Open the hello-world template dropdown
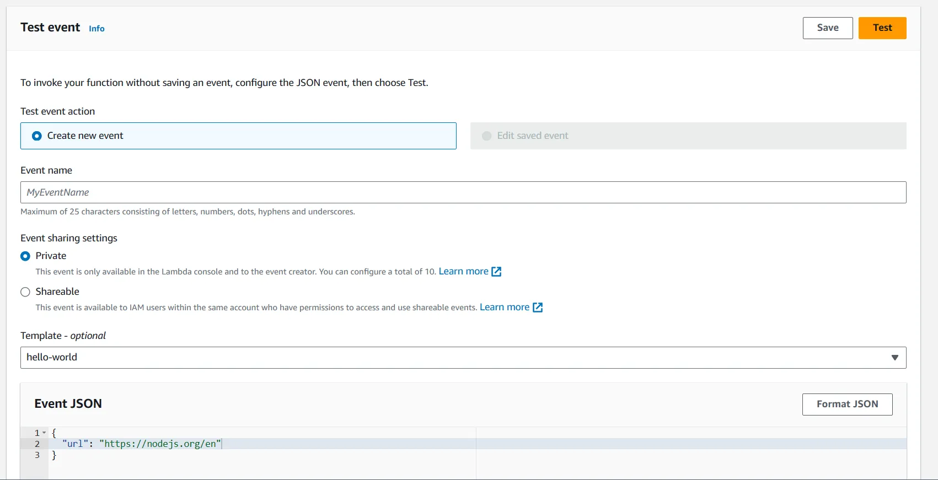Screen dimensions: 938x480 point(463,358)
